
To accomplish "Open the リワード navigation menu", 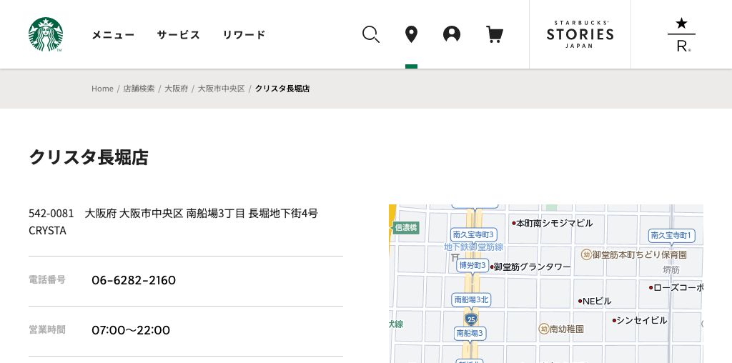I will pyautogui.click(x=244, y=34).
